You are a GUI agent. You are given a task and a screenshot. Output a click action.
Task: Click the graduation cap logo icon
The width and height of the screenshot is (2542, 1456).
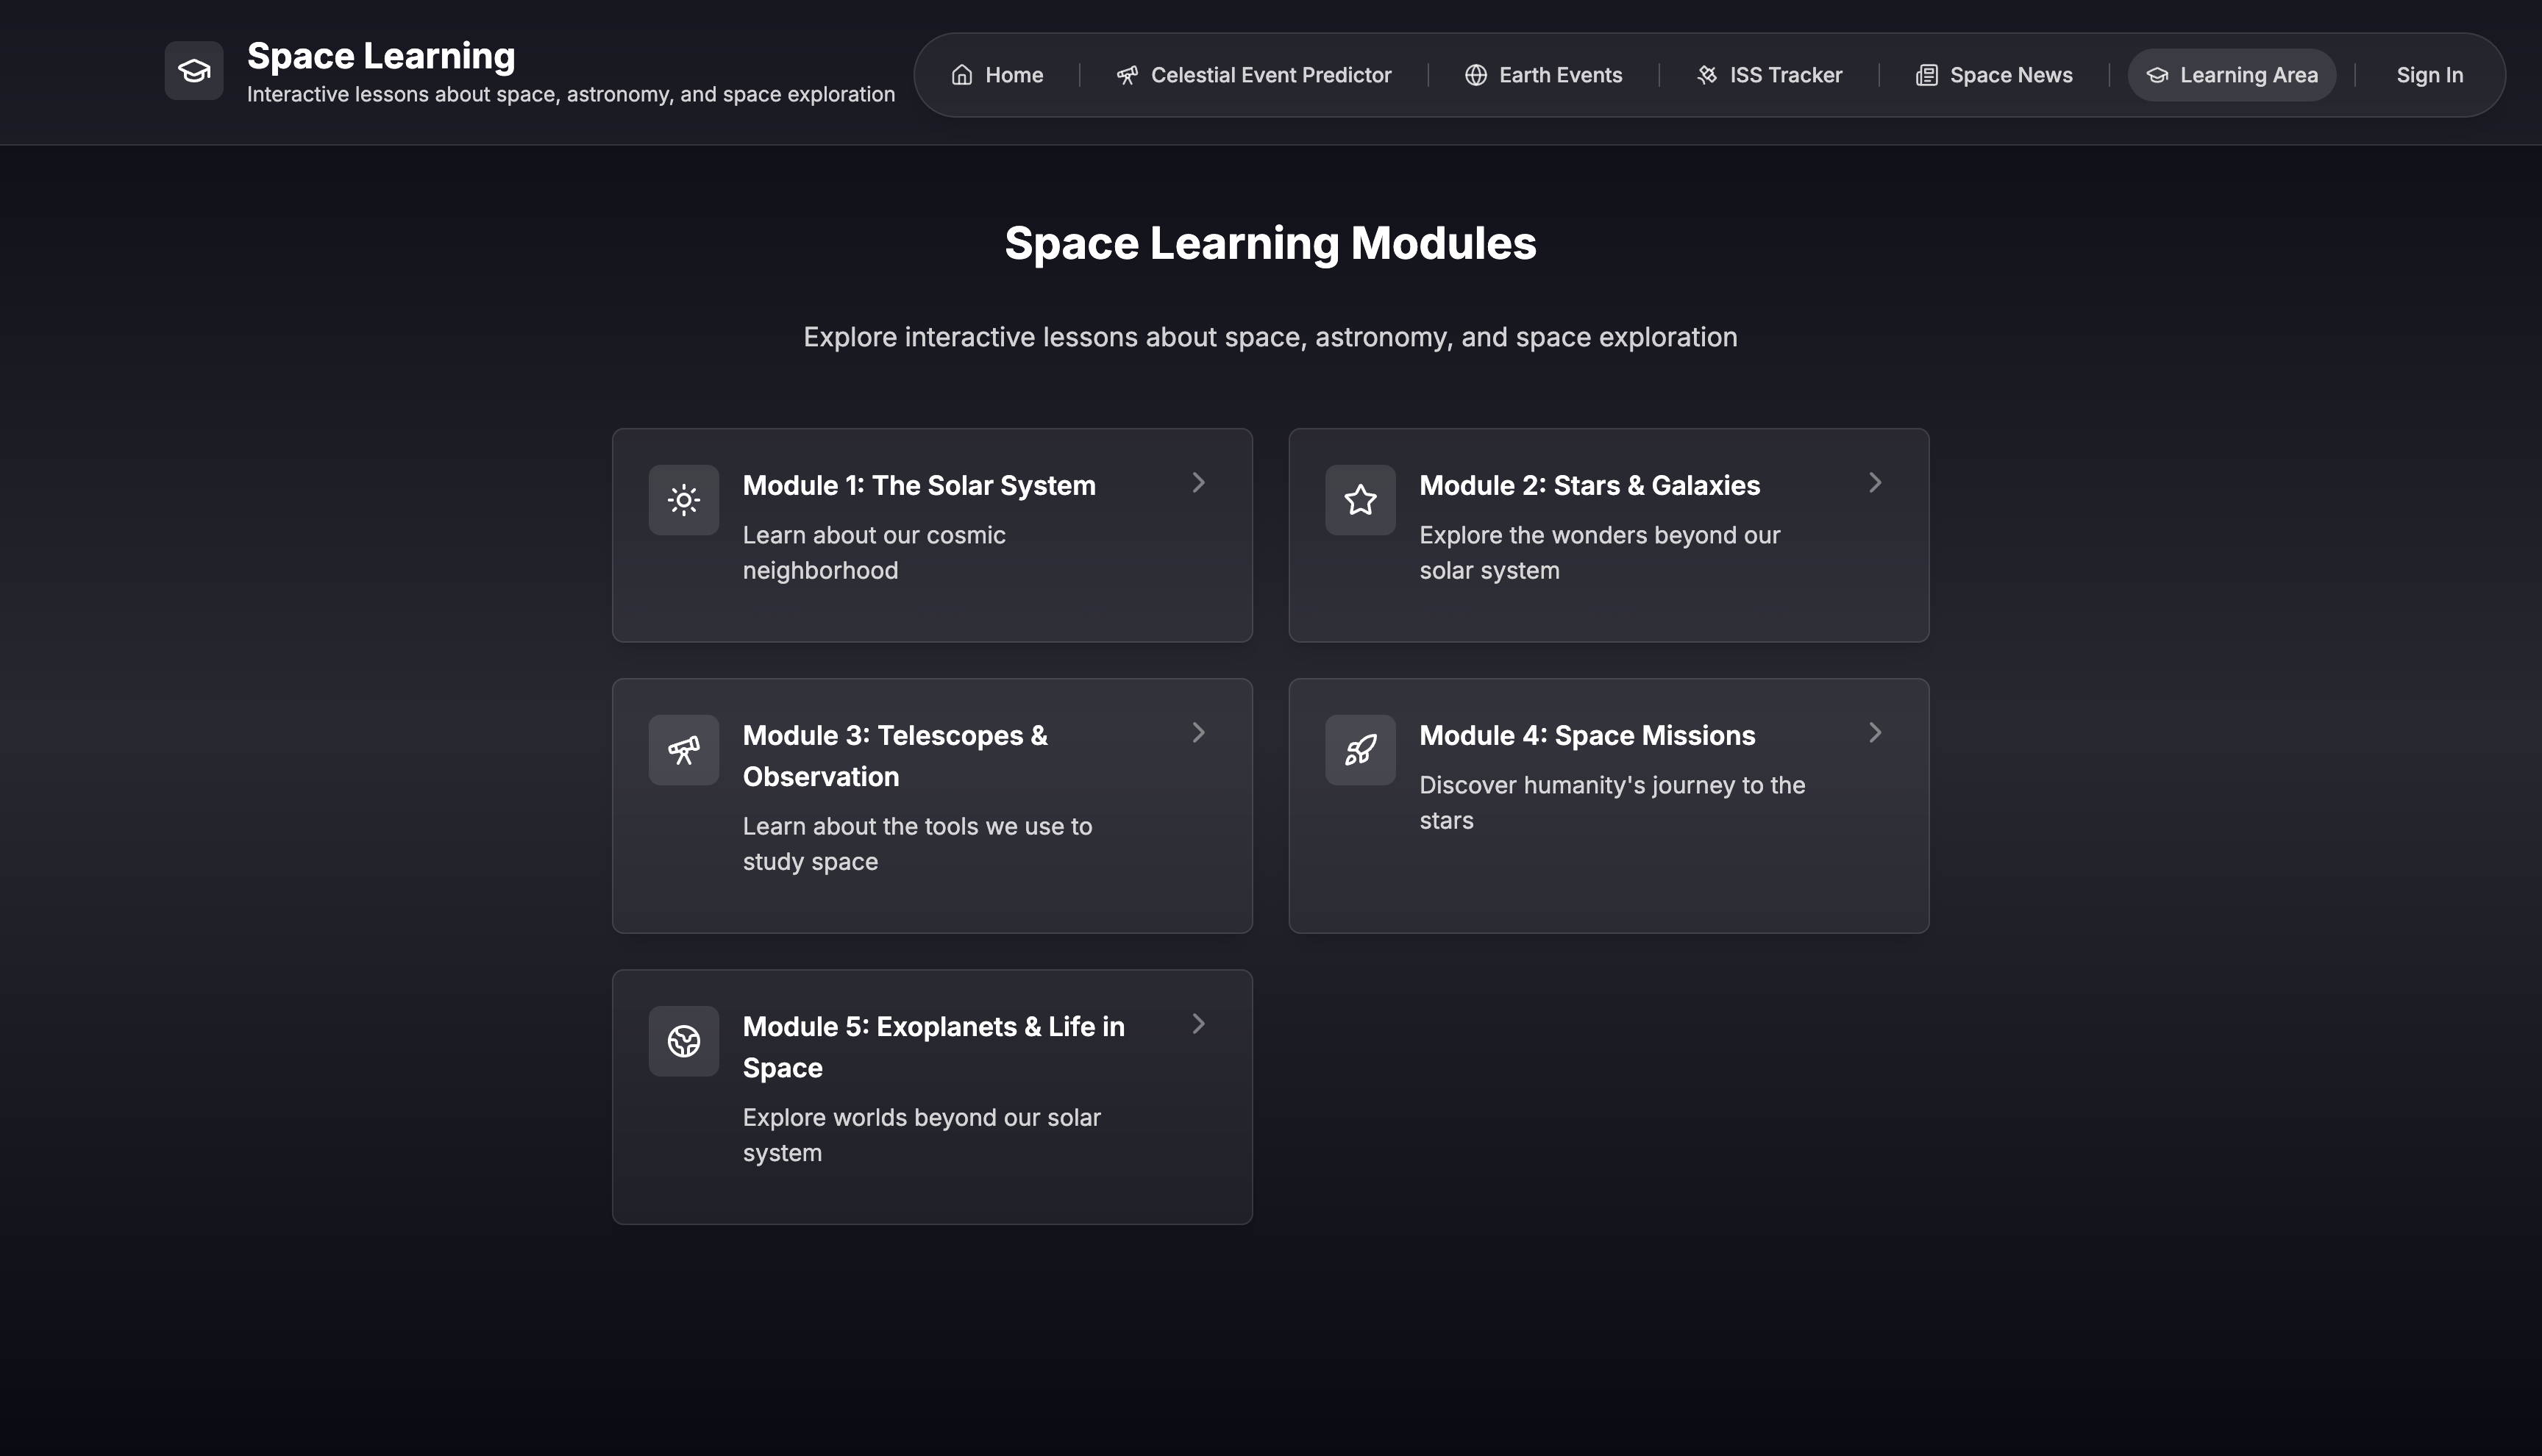click(x=194, y=71)
